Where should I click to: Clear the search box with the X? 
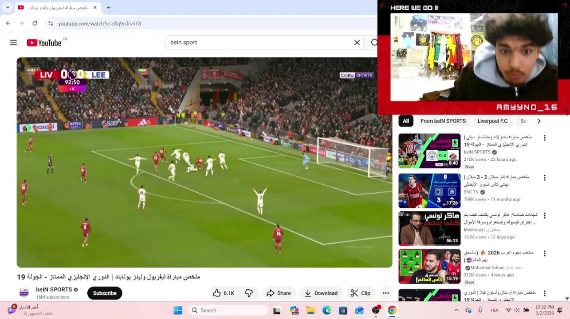tap(357, 43)
